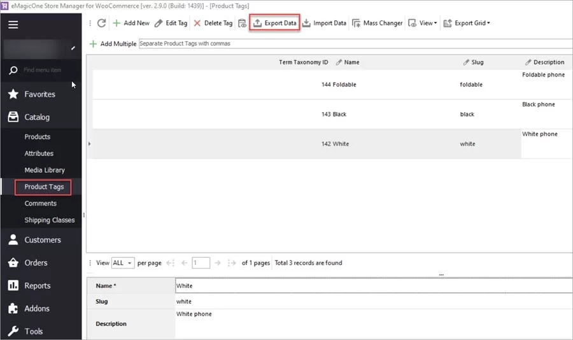
Task: Open the per page ALL dropdown
Action: [x=122, y=262]
